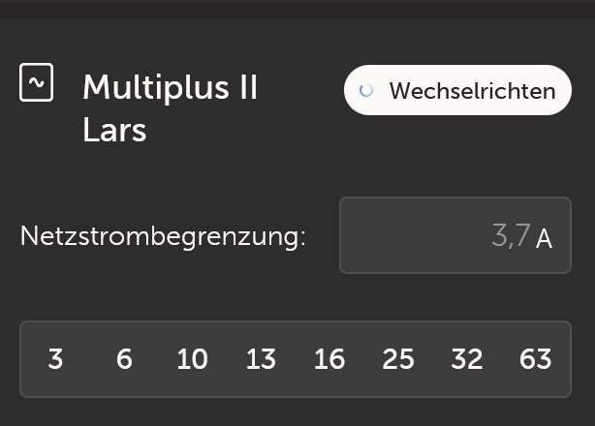This screenshot has width=595, height=426.
Task: Set the limit to 63 amps
Action: coord(536,359)
